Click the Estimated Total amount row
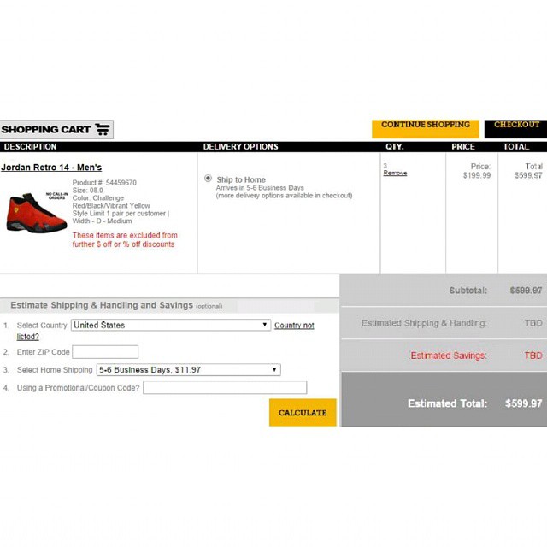 [x=443, y=403]
